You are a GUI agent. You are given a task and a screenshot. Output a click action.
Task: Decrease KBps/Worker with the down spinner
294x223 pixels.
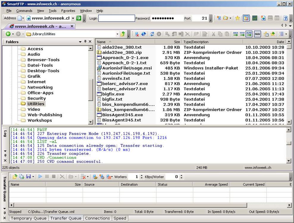(x=181, y=178)
